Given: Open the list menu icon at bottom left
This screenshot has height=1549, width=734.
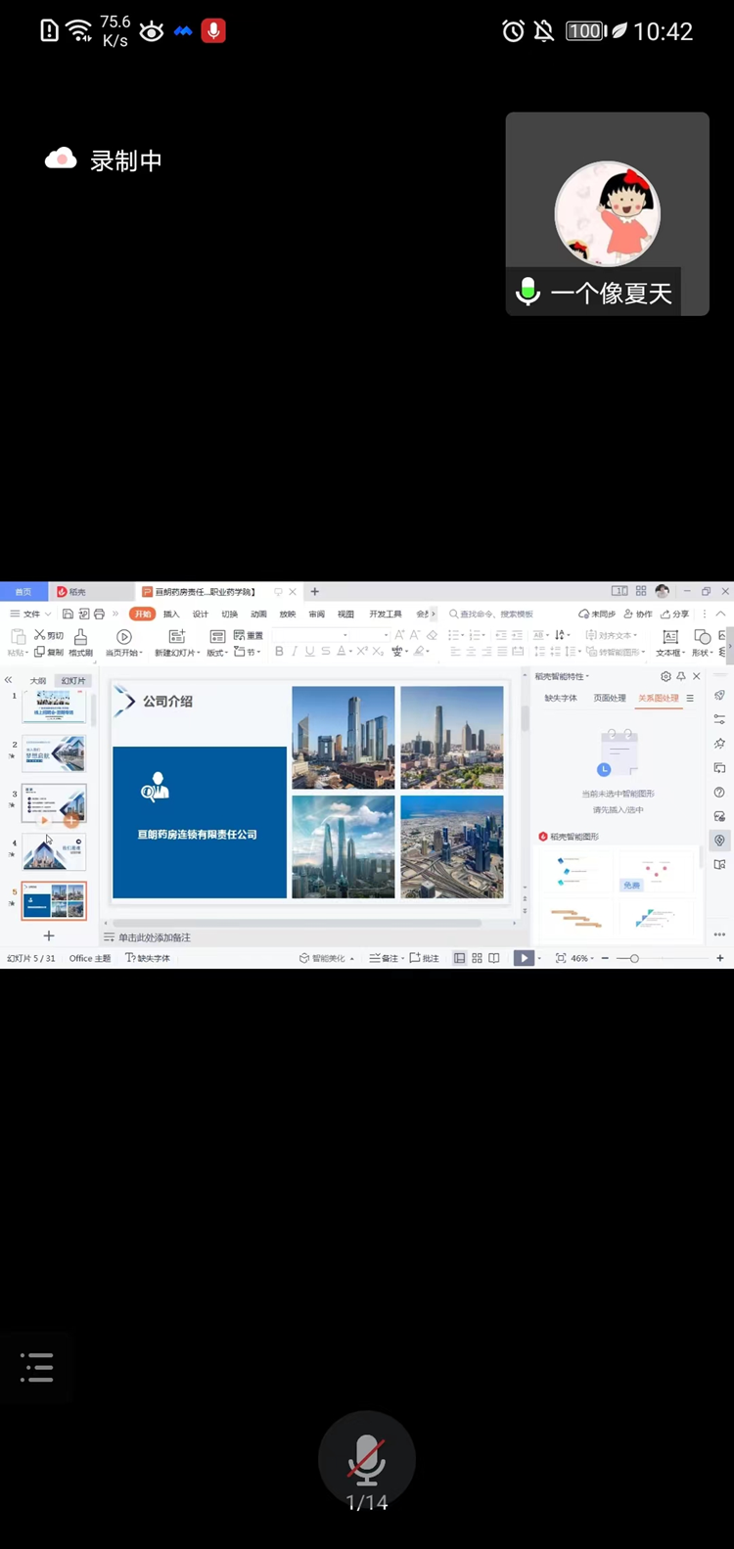Looking at the screenshot, I should pos(37,1367).
